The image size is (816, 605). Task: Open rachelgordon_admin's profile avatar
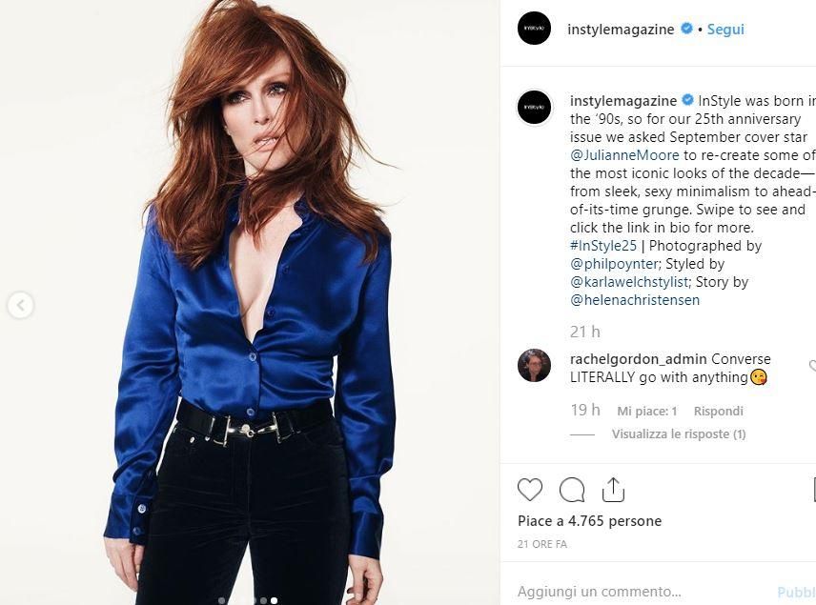pos(534,365)
